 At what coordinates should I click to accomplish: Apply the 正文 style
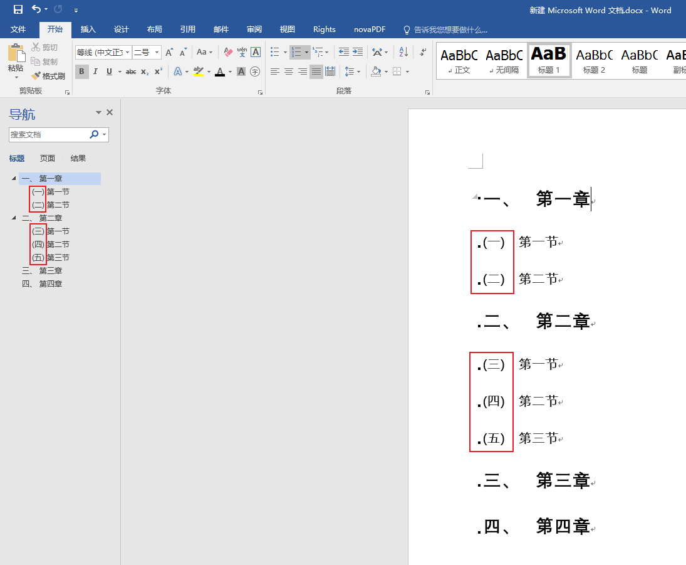[459, 61]
